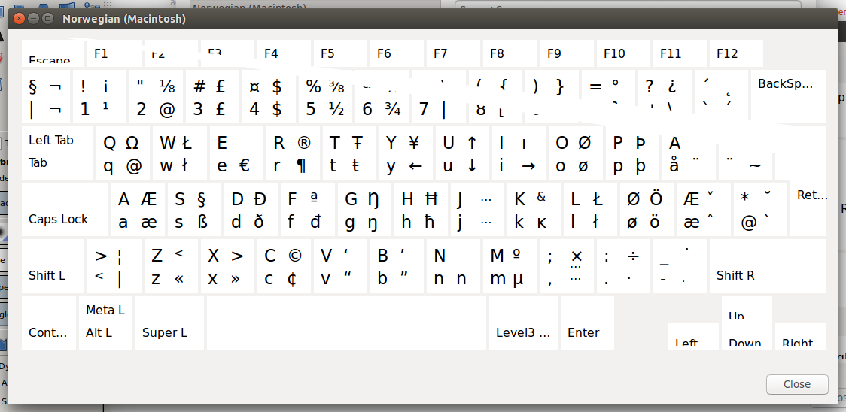
Task: Click the 1 and exclamation key
Action: point(100,96)
